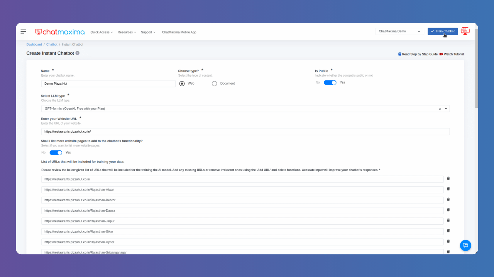This screenshot has width=494, height=277.
Task: Delete the Rajasthan-Behror URL row
Action: [448, 199]
